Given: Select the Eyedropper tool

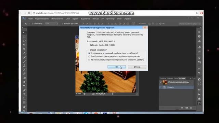Looking at the screenshot, I should [x=24, y=53].
